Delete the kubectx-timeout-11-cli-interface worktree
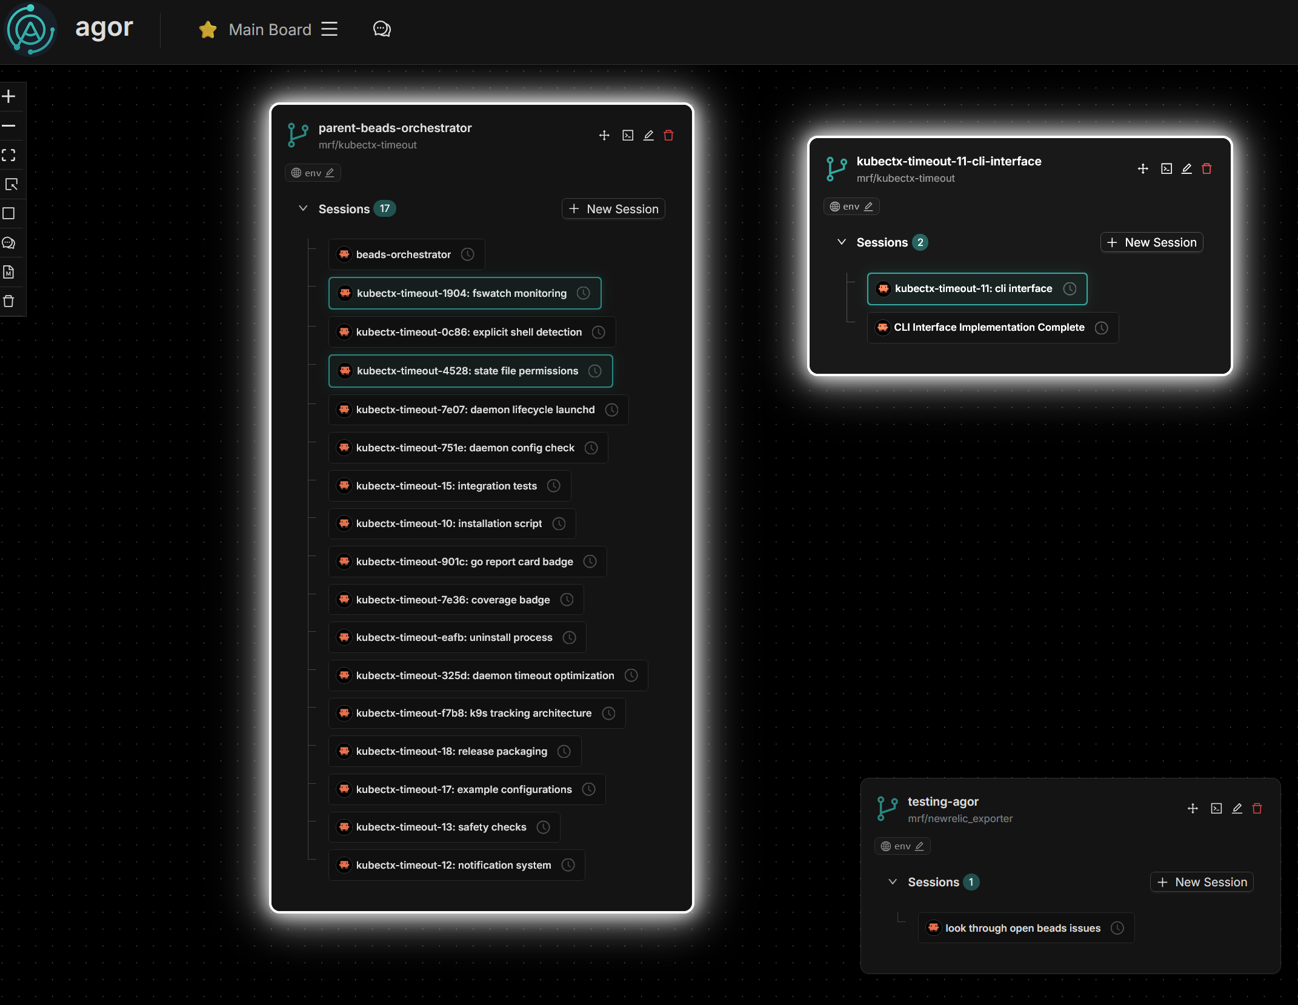 (x=1206, y=169)
